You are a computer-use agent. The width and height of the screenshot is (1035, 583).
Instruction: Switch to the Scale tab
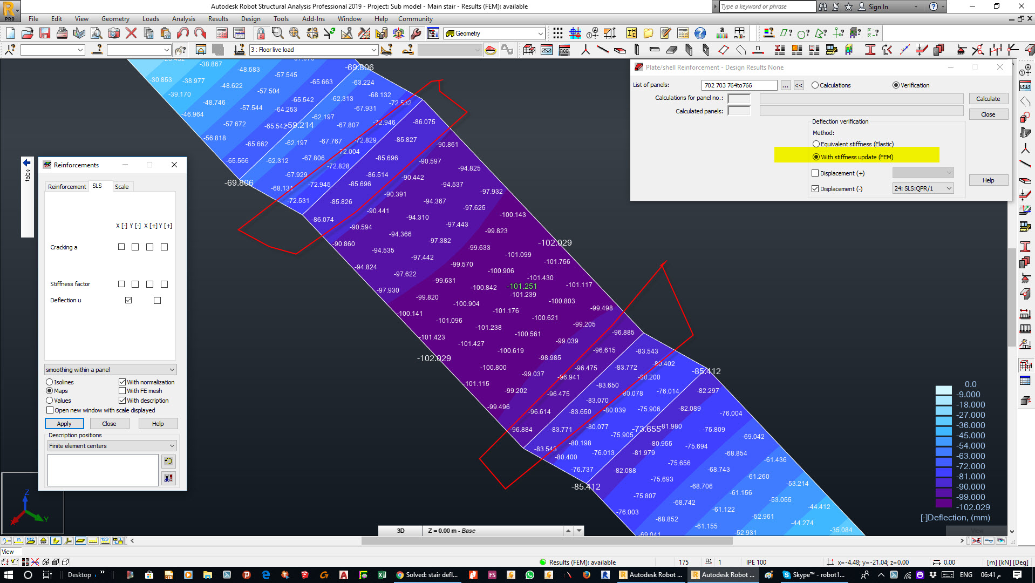[x=122, y=186]
